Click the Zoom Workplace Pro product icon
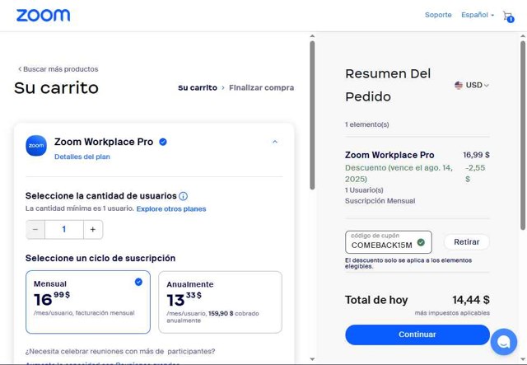This screenshot has width=527, height=365. click(x=36, y=145)
